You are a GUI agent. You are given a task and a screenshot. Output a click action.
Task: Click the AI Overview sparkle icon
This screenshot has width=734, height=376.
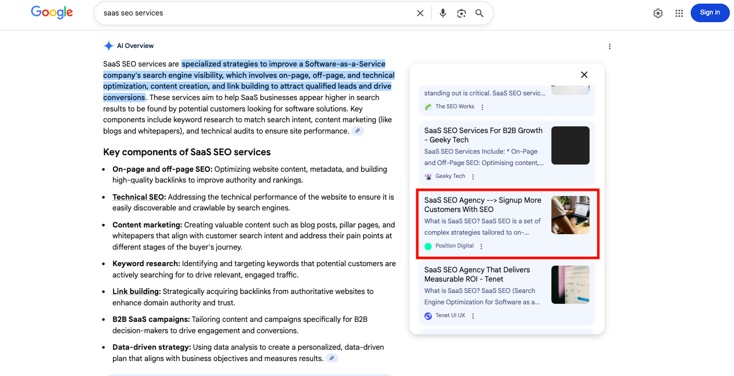pos(108,45)
